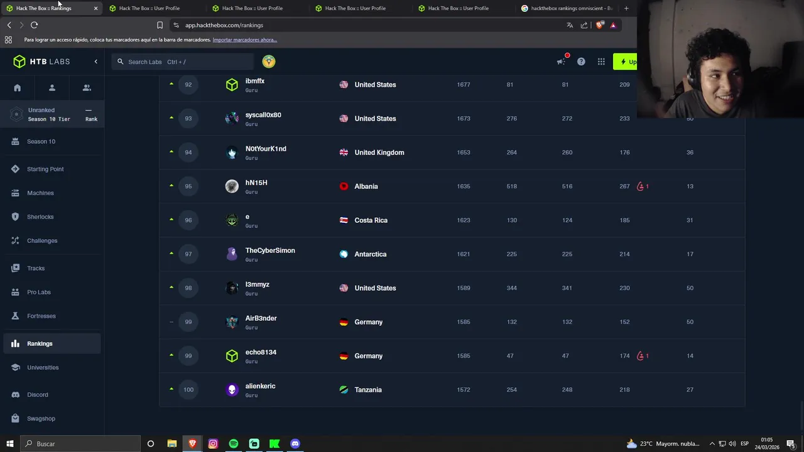Click the Tanzania flag icon
This screenshot has height=452, width=804.
point(344,390)
